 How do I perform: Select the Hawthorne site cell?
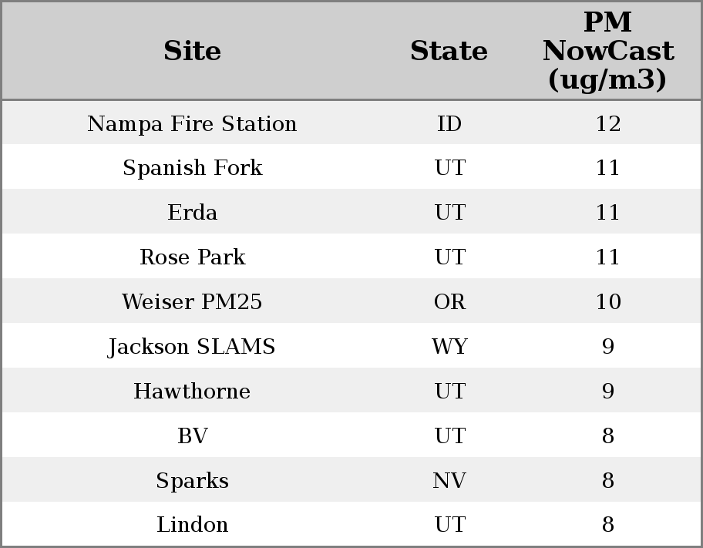pyautogui.click(x=192, y=392)
